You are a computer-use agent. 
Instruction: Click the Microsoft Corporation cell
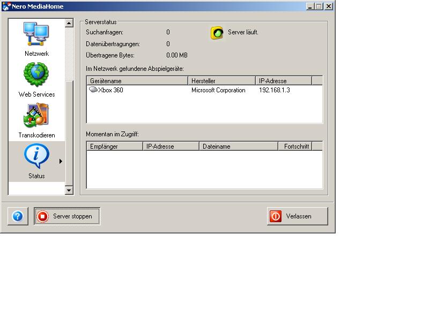[x=218, y=90]
